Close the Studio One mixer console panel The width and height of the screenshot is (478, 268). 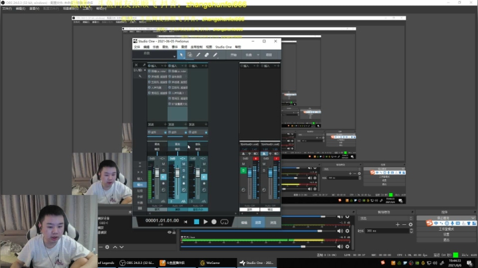point(136,65)
